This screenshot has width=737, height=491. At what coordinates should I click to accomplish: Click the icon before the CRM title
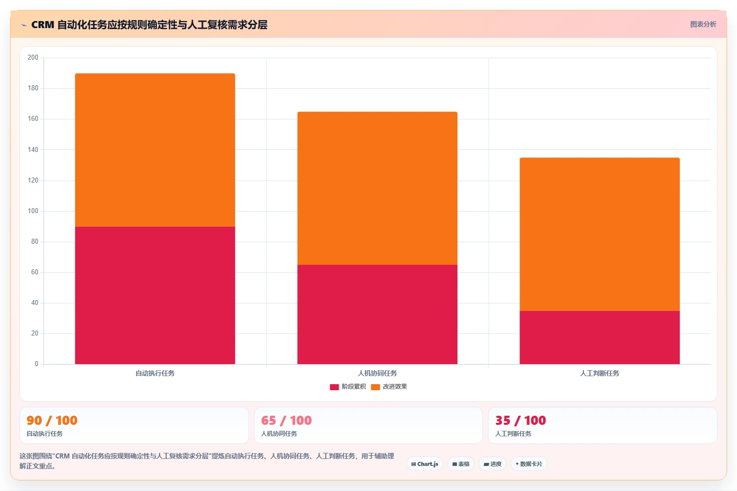point(24,25)
